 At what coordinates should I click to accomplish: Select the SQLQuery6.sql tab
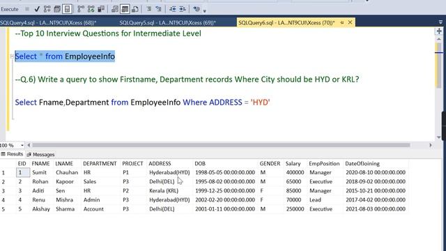pos(286,22)
